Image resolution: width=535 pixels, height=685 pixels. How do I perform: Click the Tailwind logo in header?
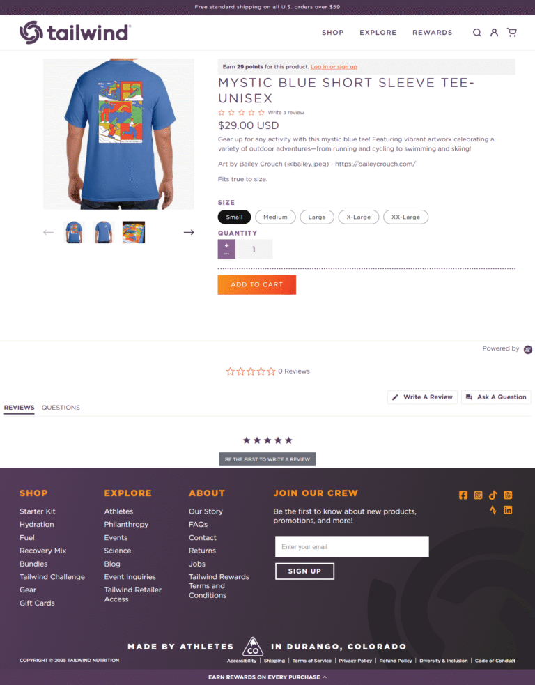point(75,32)
